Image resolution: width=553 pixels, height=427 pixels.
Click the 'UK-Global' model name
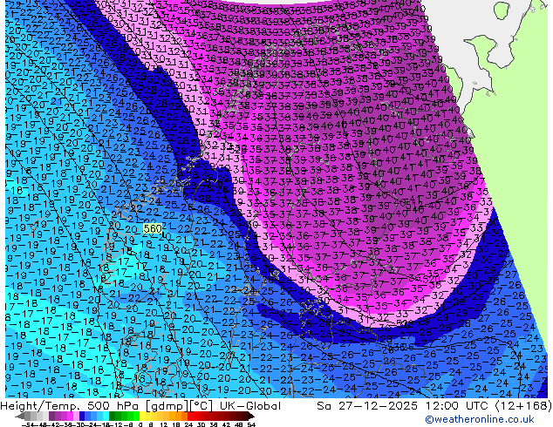tap(250, 405)
